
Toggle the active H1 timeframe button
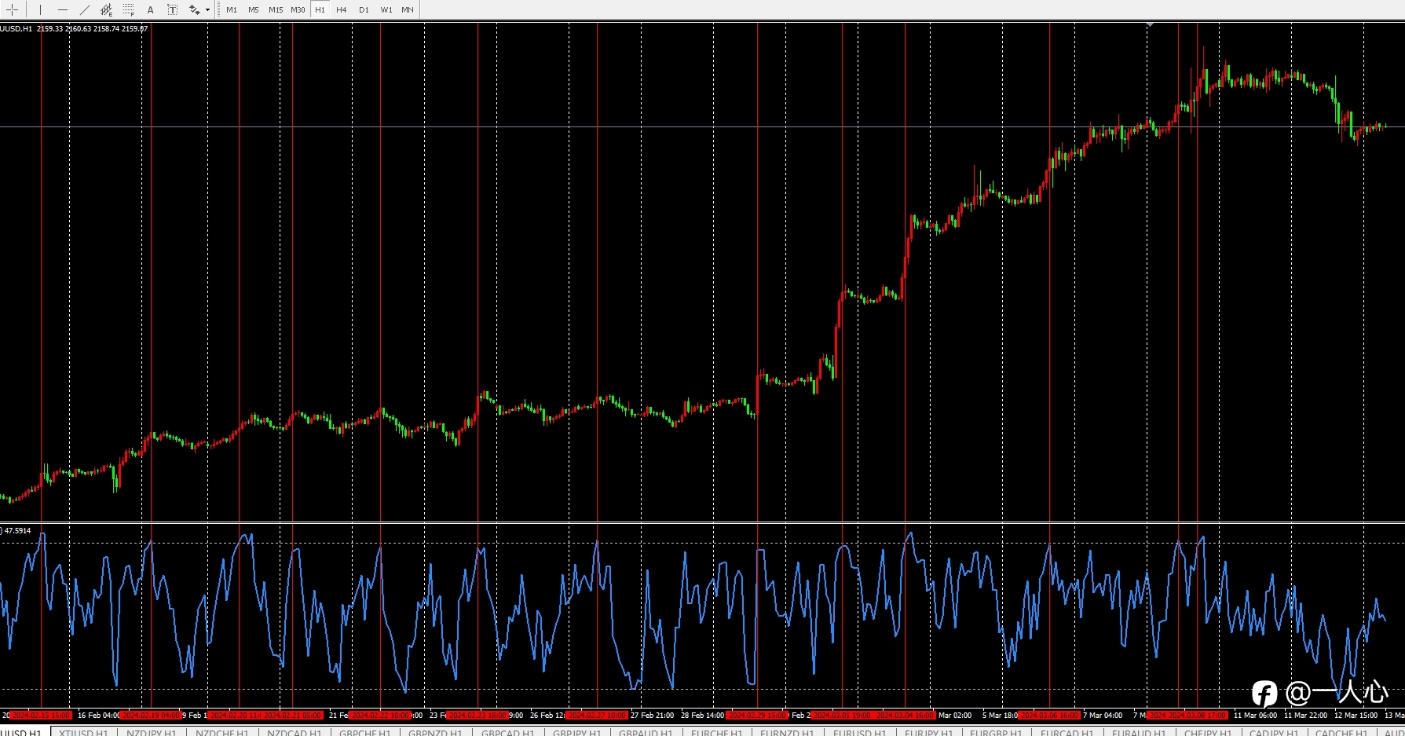tap(320, 9)
